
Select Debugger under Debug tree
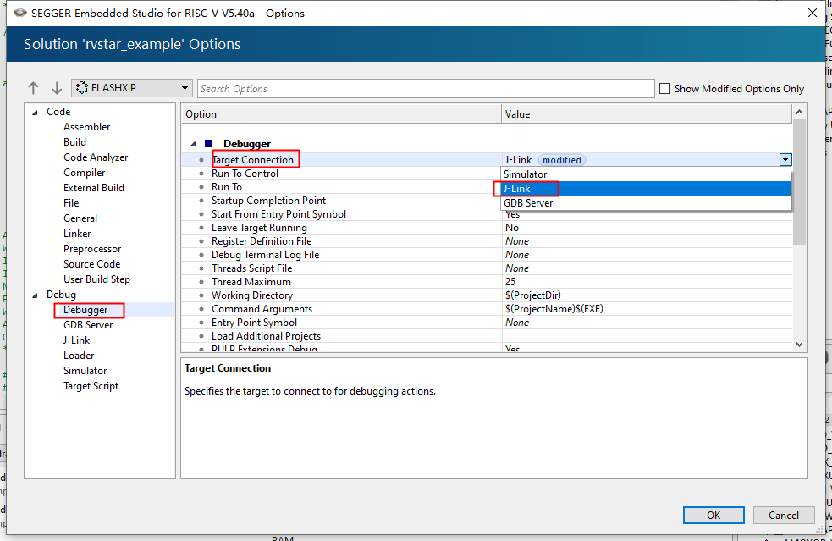85,310
